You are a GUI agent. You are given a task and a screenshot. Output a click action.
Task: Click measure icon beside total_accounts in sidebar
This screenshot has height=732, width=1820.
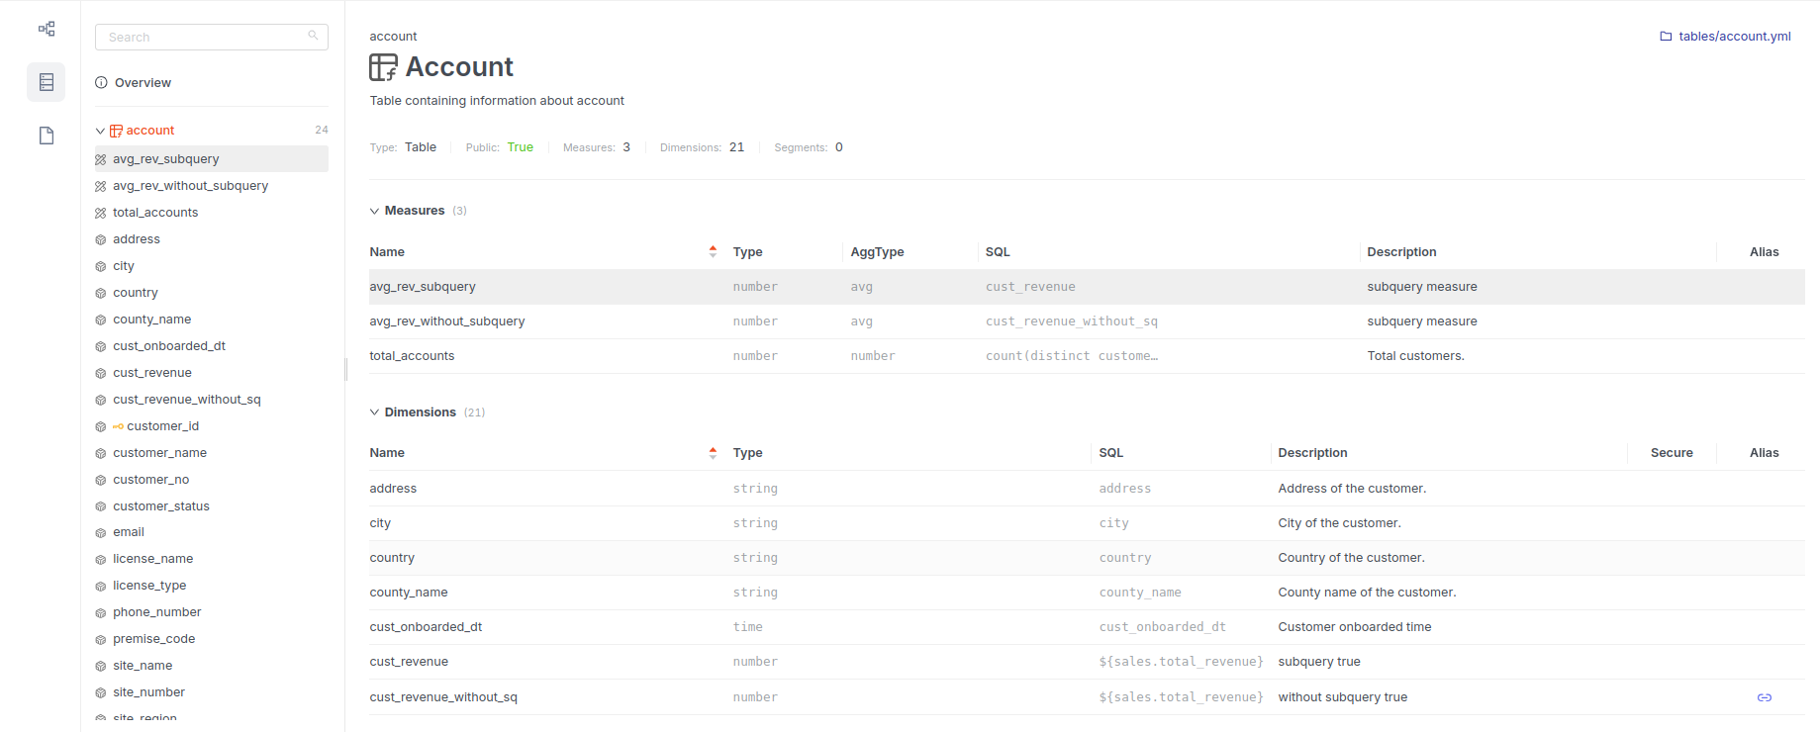point(100,213)
